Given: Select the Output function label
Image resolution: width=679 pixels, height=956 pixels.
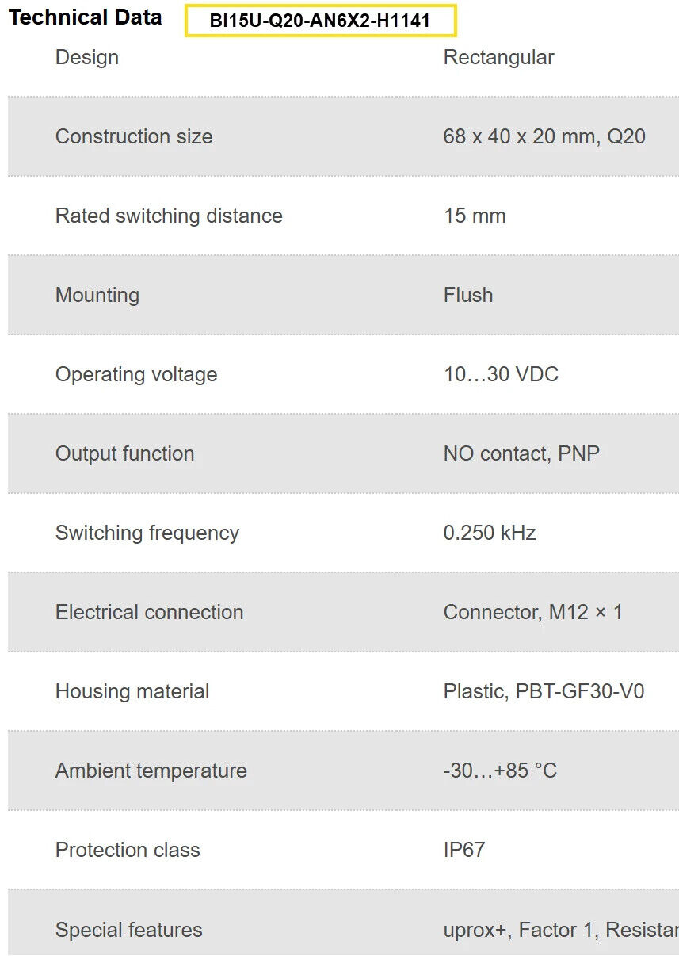Looking at the screenshot, I should coord(124,453).
